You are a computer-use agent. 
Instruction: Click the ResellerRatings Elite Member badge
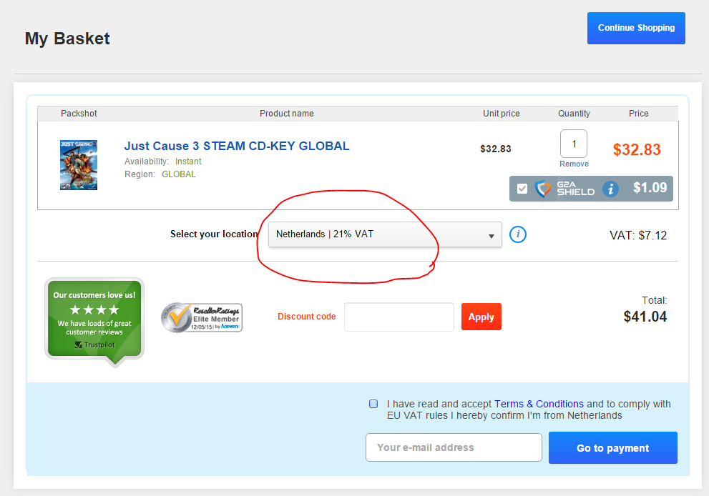(x=202, y=317)
